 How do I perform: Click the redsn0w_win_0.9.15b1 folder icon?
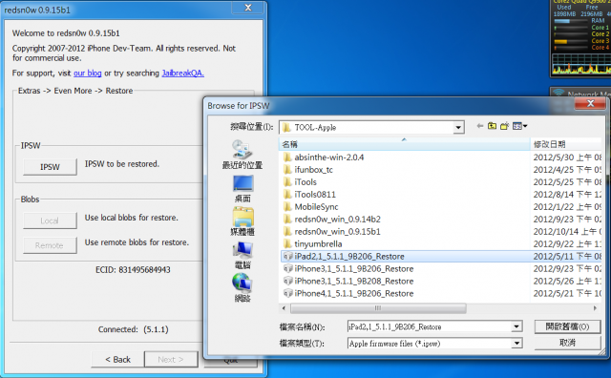coord(287,232)
